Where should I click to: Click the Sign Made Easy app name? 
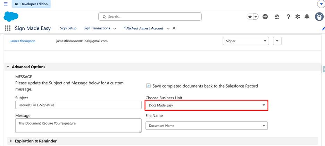point(33,28)
